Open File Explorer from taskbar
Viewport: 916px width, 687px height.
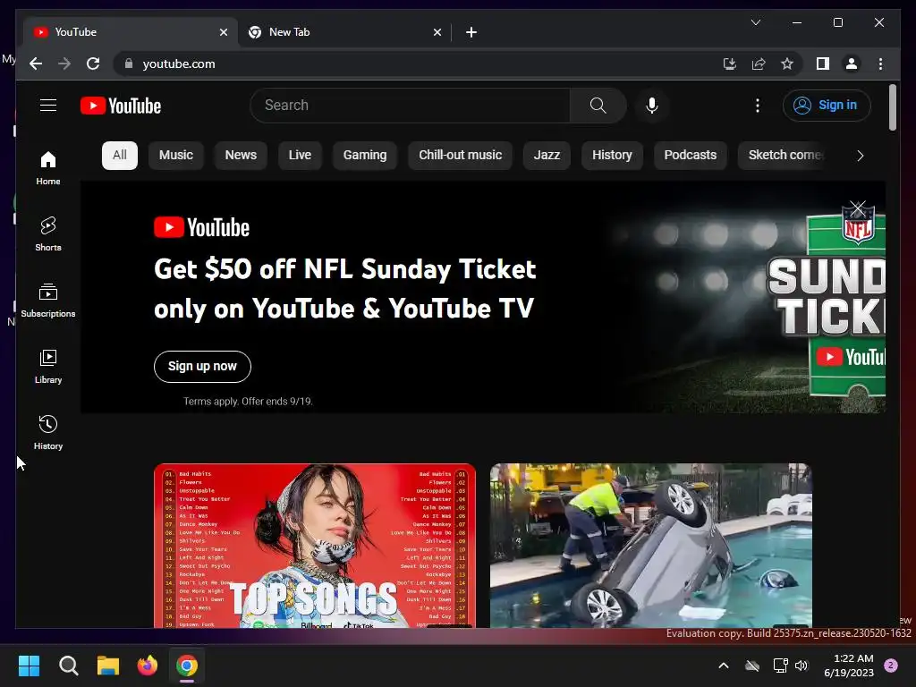tap(108, 666)
